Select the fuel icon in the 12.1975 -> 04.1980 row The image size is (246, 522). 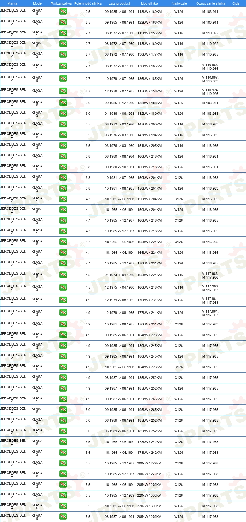point(63,288)
